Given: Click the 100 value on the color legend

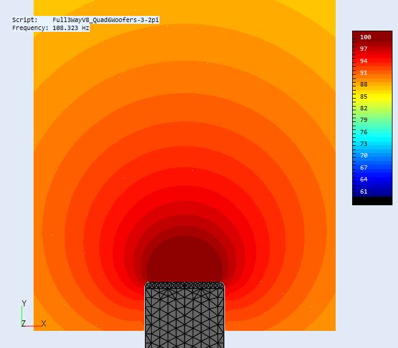Looking at the screenshot, I should click(x=366, y=37).
